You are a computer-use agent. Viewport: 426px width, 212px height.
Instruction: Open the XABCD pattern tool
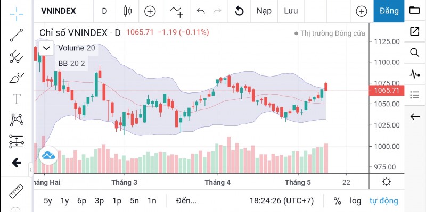pyautogui.click(x=17, y=120)
